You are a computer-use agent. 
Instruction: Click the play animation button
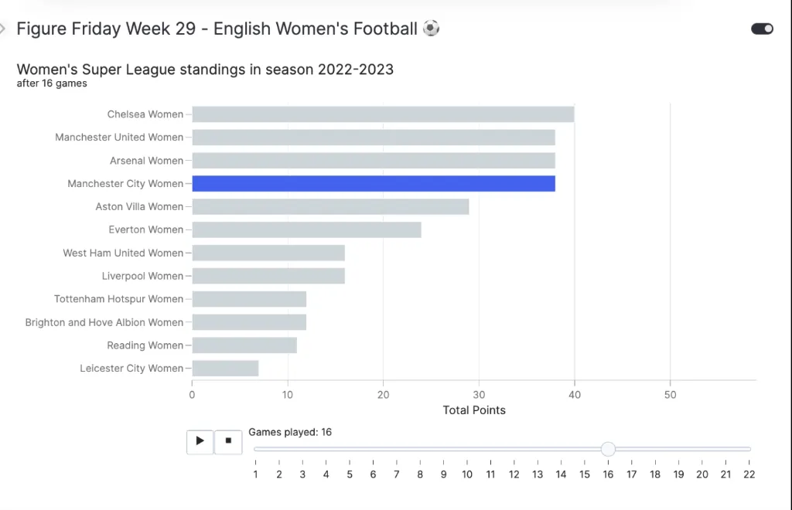click(200, 441)
